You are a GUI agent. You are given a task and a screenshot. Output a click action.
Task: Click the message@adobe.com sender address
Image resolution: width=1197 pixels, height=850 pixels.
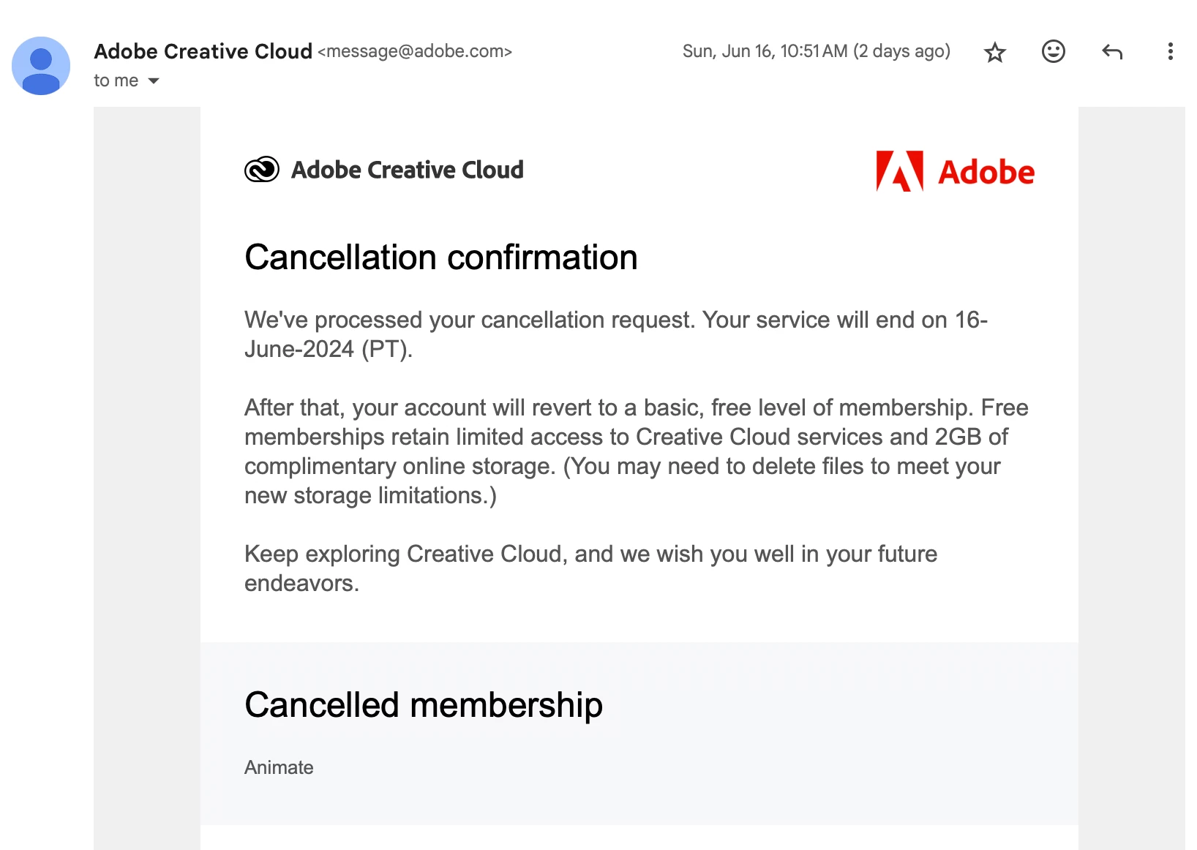[415, 51]
